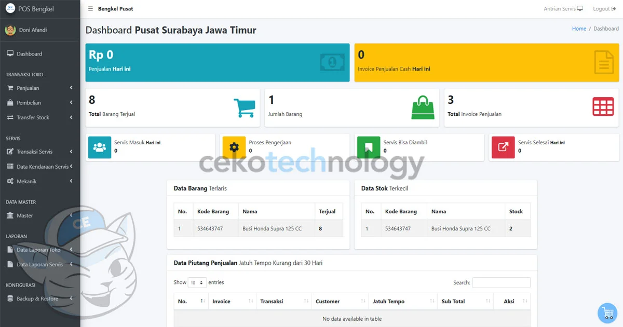Click the yellow gear icon for Proses Pengerjaan
The width and height of the screenshot is (623, 327).
pos(234,147)
